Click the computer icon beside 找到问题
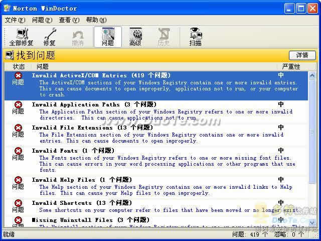The width and height of the screenshot is (321, 241). click(10, 56)
